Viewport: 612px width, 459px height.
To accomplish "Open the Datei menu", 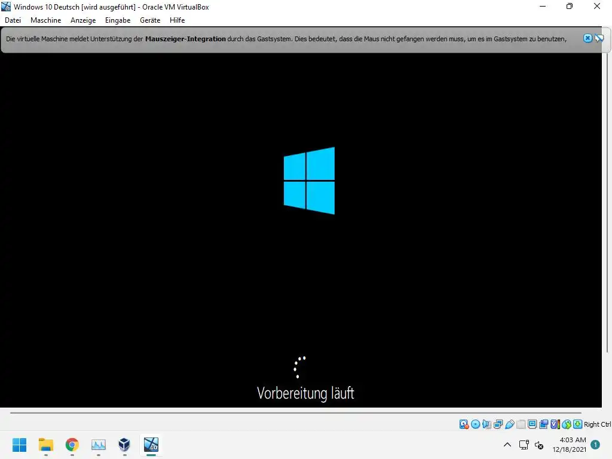I will (x=13, y=20).
